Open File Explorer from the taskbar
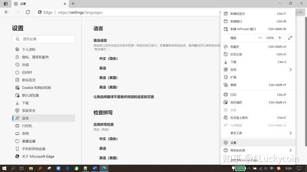This screenshot has height=172, width=307. click(x=31, y=168)
